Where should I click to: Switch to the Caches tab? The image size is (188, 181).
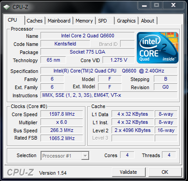pyautogui.click(x=35, y=21)
